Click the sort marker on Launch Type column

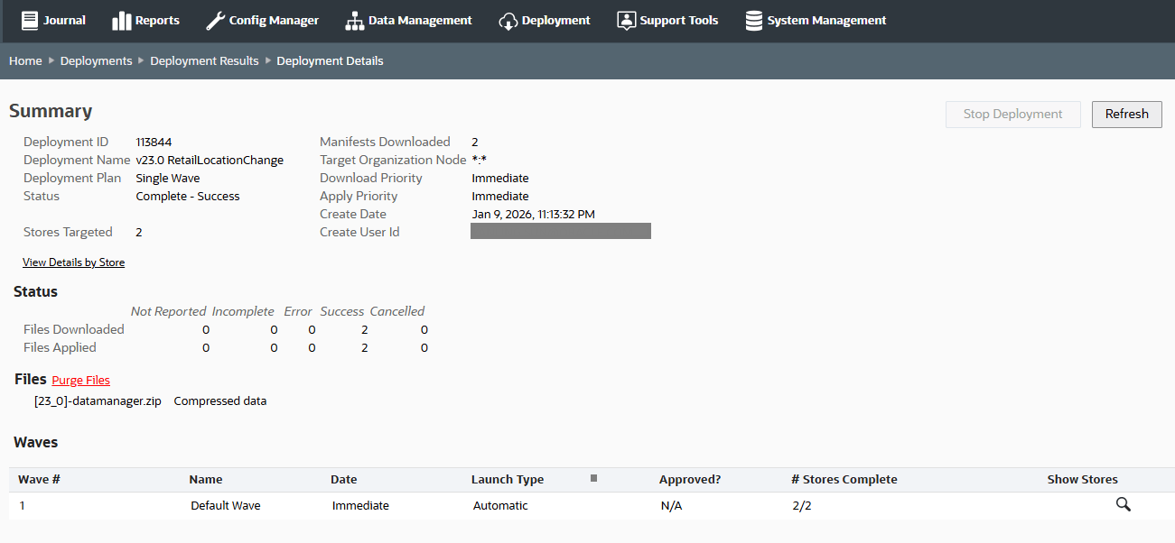[593, 479]
